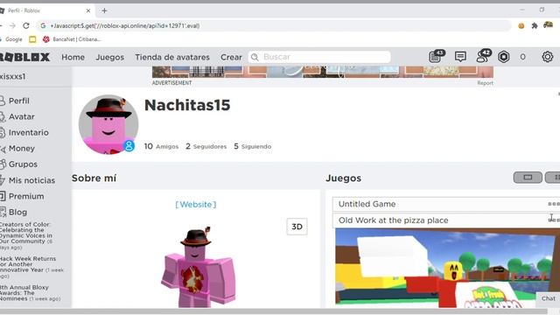Open the settings gear icon
The width and height of the screenshot is (560, 315).
pyautogui.click(x=547, y=57)
